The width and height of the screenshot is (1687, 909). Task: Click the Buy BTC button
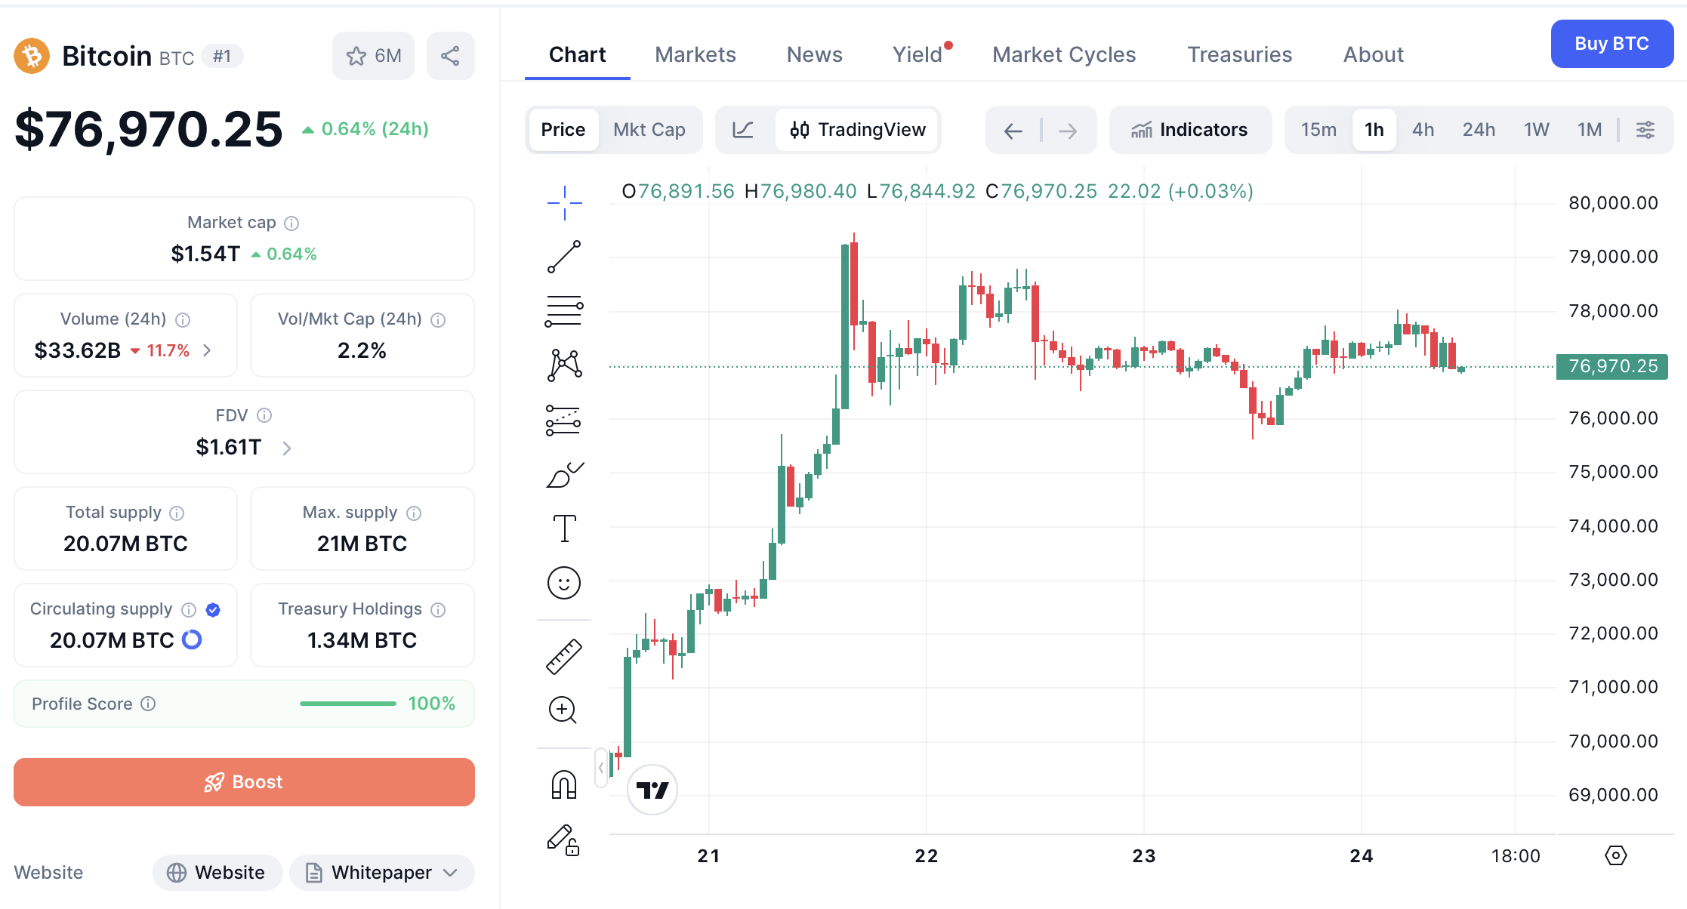coord(1612,44)
